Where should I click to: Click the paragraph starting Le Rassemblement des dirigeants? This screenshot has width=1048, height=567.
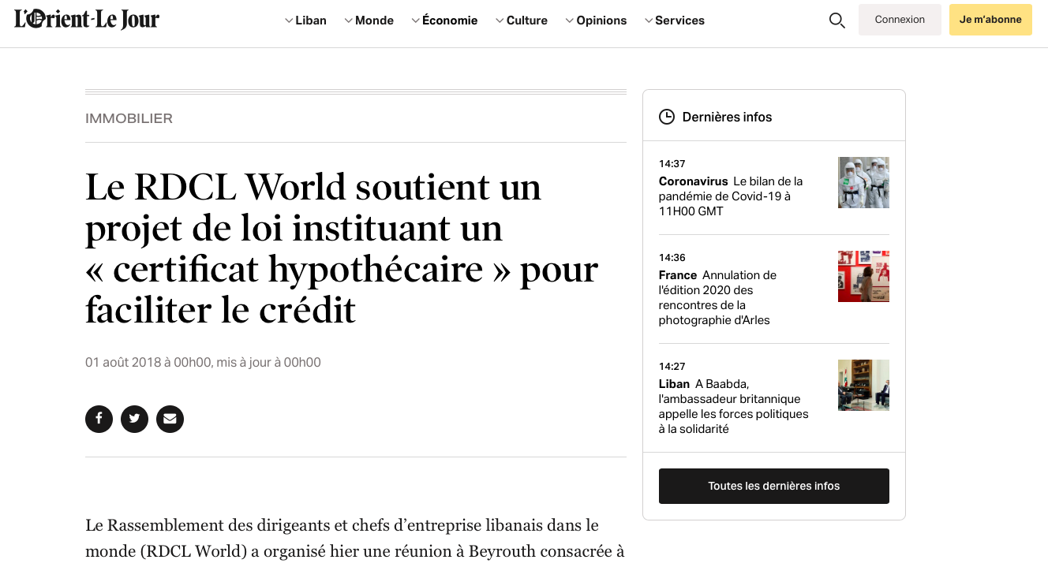(x=355, y=539)
